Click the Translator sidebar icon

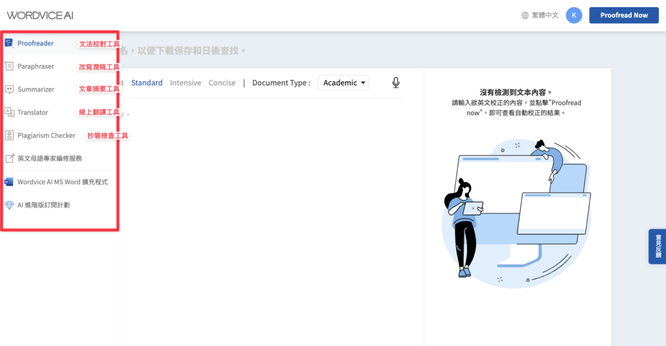[x=9, y=112]
